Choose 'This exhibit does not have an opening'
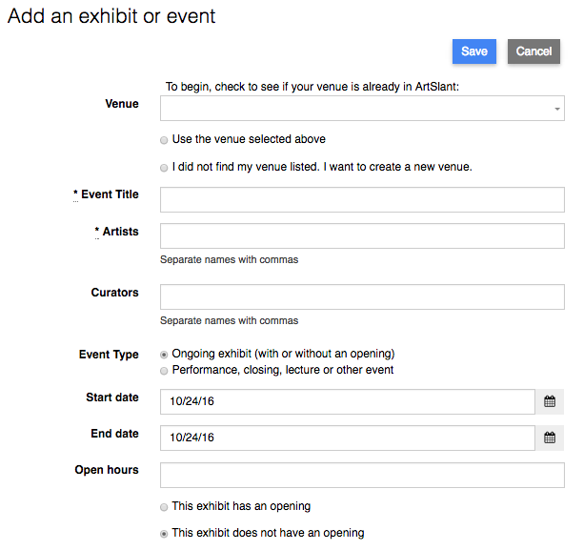The height and width of the screenshot is (550, 584). pos(164,534)
